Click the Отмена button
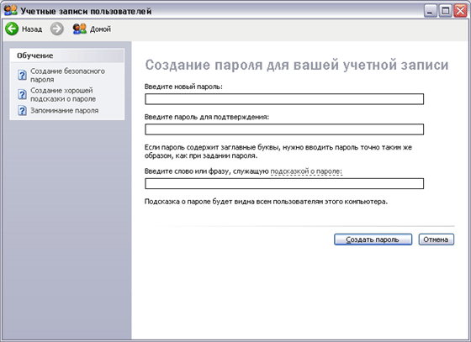Image resolution: width=471 pixels, height=342 pixels. (437, 239)
